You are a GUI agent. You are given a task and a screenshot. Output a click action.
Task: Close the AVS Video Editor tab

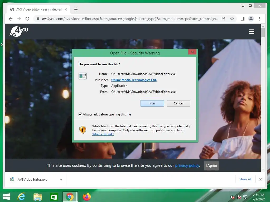(x=66, y=9)
